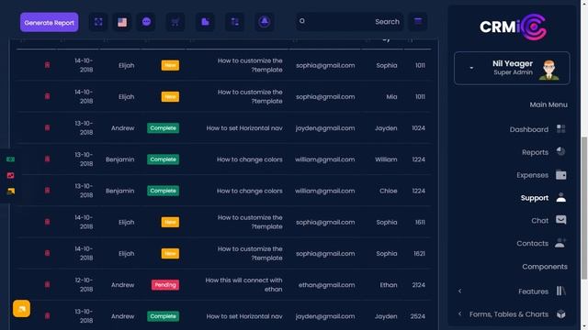Open the task list toolbar icon
The width and height of the screenshot is (588, 330).
point(235,22)
